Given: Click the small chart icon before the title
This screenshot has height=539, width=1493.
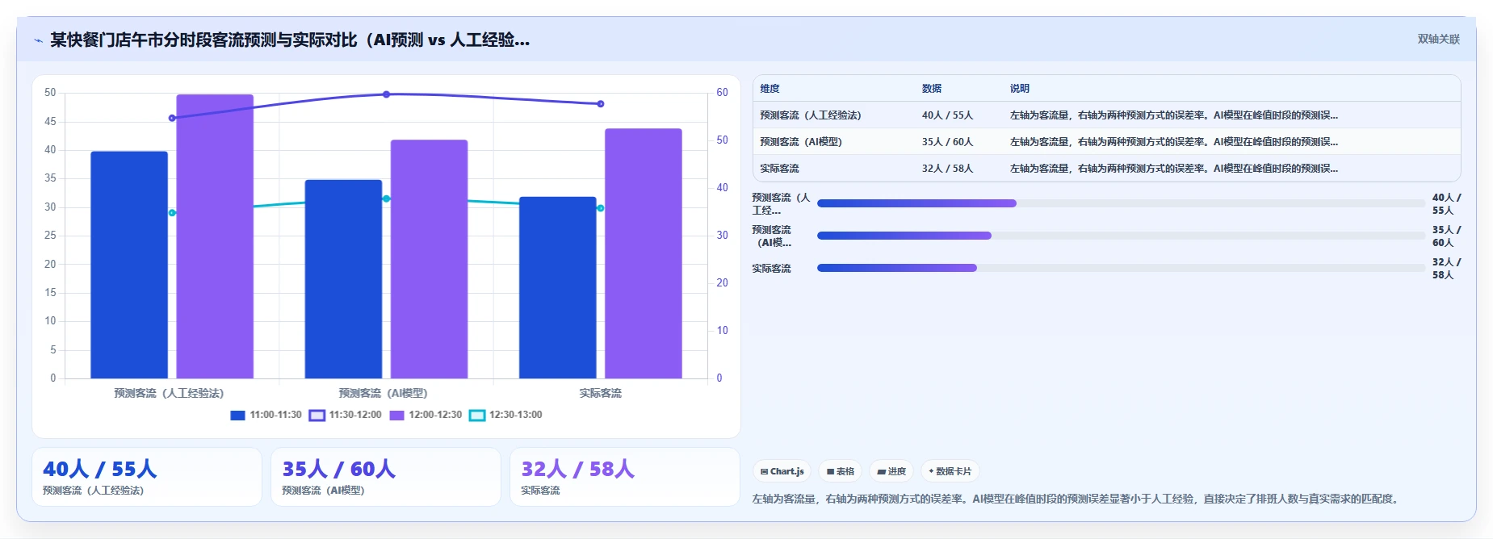Looking at the screenshot, I should tap(38, 40).
